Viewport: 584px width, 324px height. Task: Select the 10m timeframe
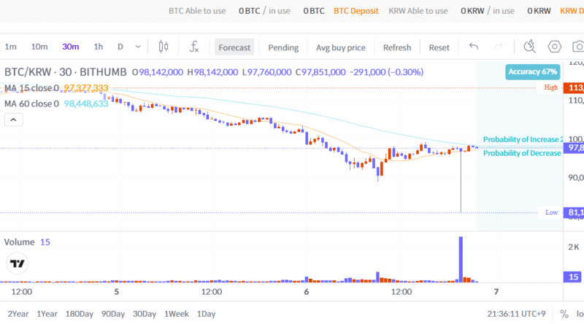[39, 47]
